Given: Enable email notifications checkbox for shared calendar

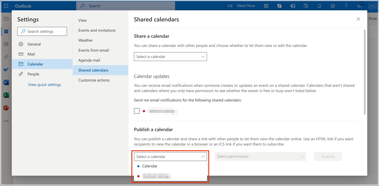Looking at the screenshot, I should click(x=137, y=111).
